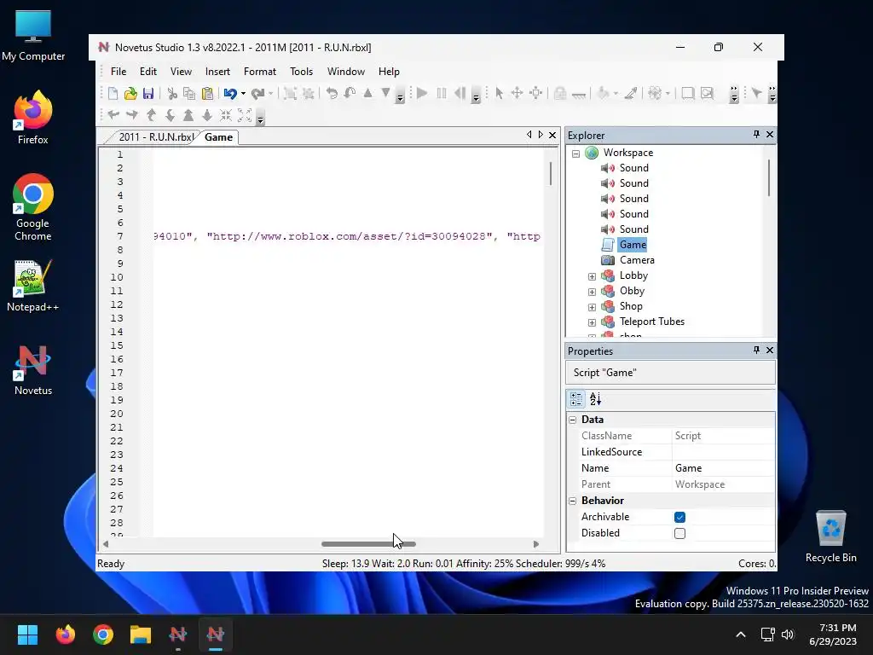Viewport: 873px width, 655px height.
Task: Switch properties to Categorized view
Action: pyautogui.click(x=576, y=399)
